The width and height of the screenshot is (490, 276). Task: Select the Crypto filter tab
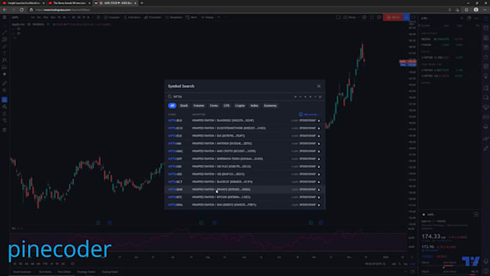pos(240,106)
